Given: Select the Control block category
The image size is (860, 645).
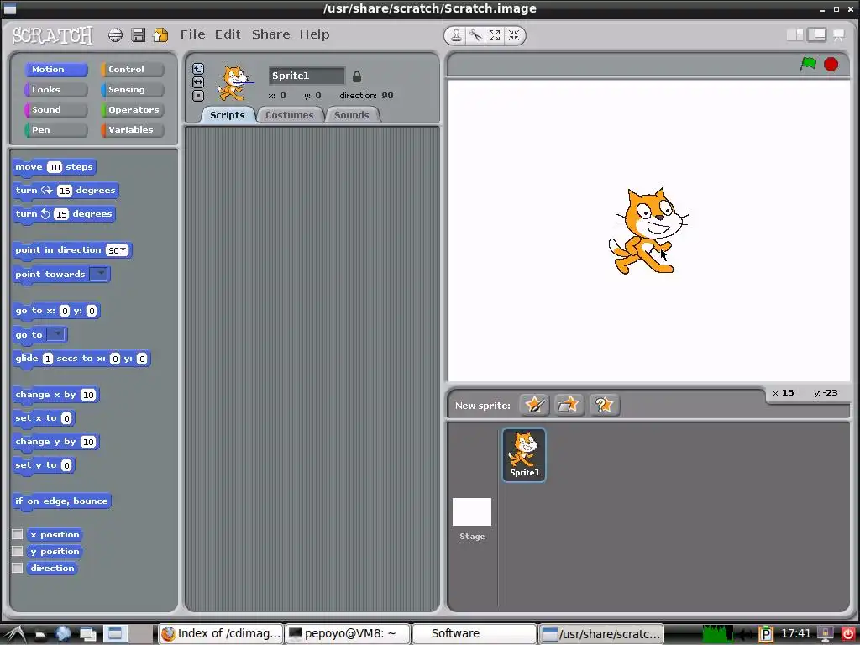Looking at the screenshot, I should coord(133,70).
